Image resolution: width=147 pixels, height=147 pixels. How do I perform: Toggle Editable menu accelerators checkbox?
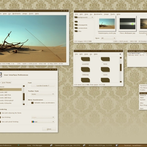coord(32,103)
